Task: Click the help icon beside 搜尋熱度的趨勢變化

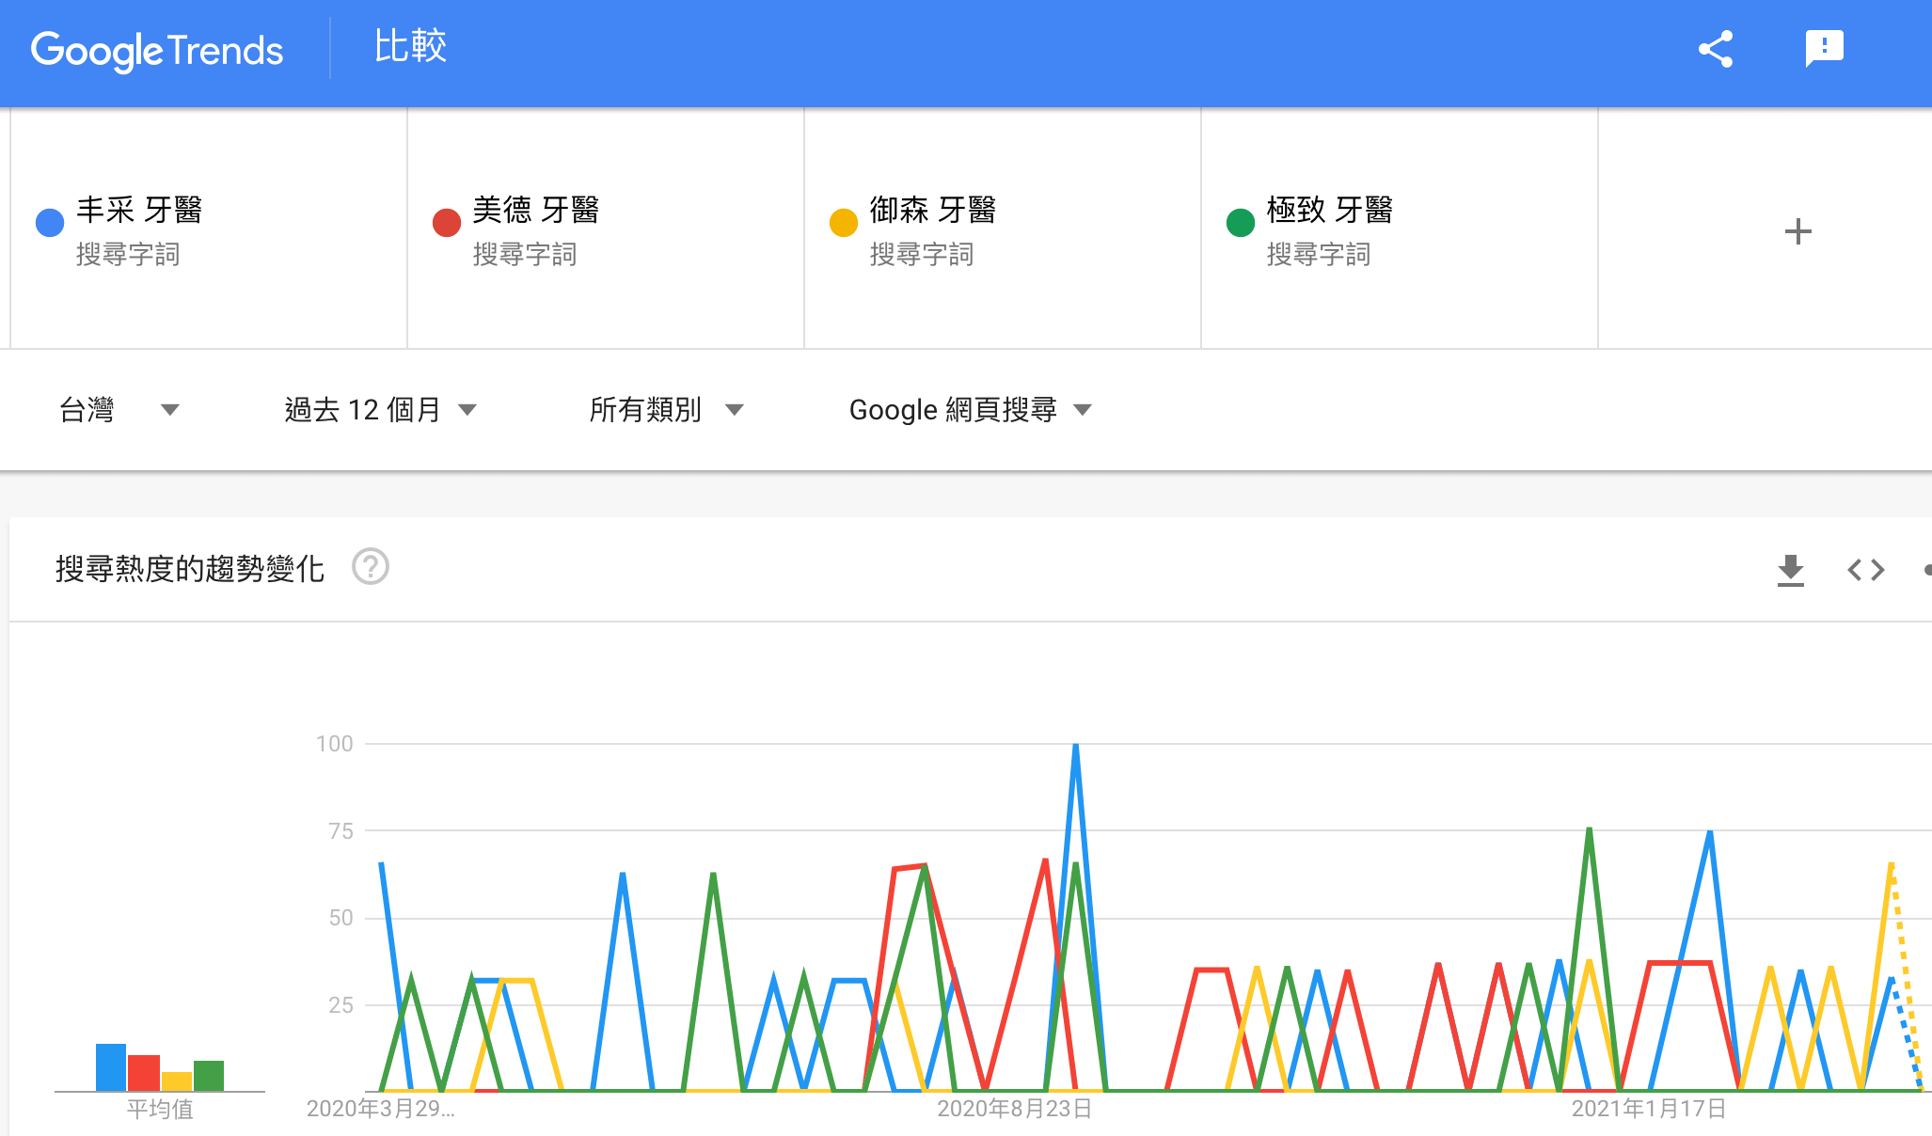Action: tap(371, 567)
